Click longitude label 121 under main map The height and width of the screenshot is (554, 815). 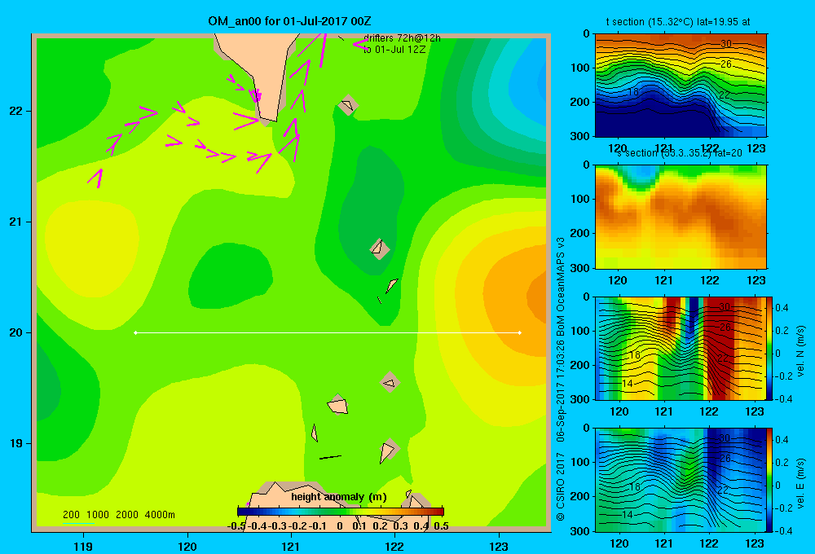pyautogui.click(x=291, y=546)
